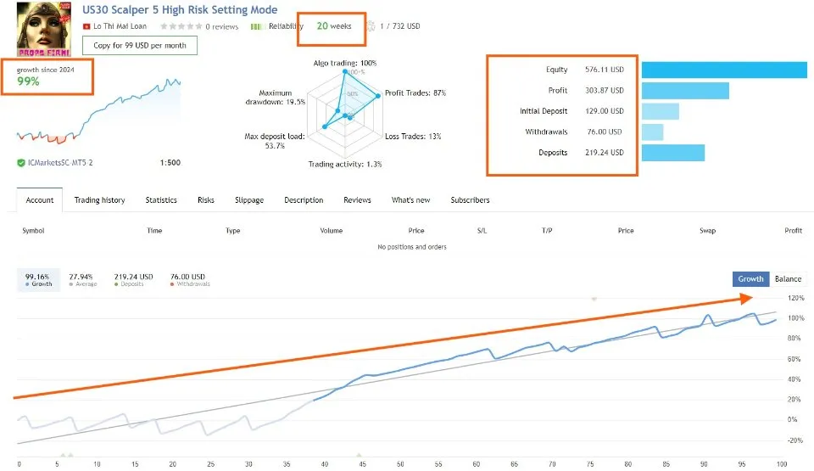Click the subscribers people icon
The height and width of the screenshot is (471, 814).
[370, 26]
